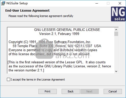
Task: Click the license scrollbar up arrow
Action: (x=116, y=30)
